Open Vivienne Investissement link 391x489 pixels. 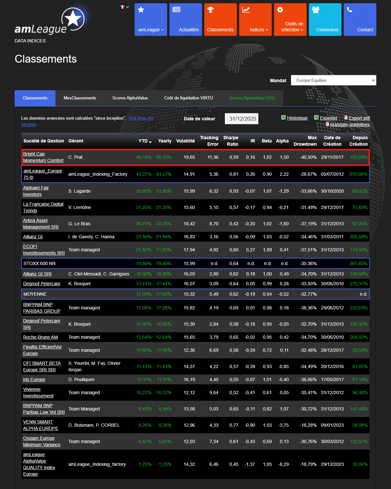[38, 393]
